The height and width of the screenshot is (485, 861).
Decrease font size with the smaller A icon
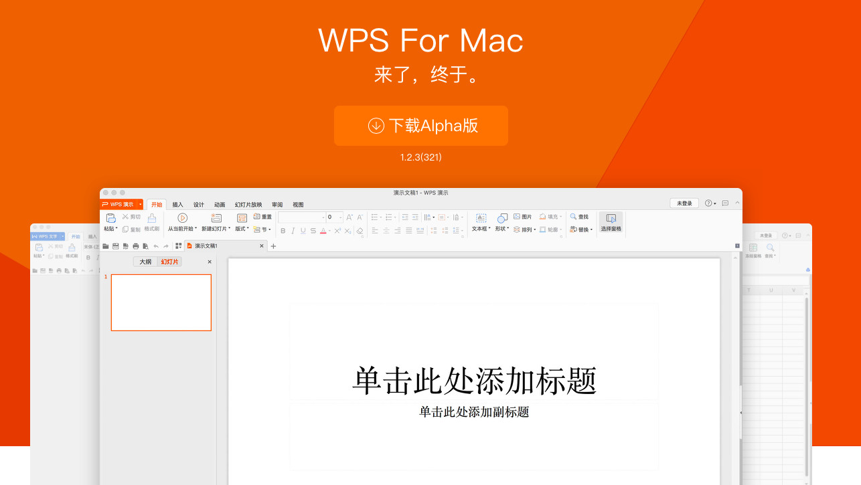(x=360, y=217)
